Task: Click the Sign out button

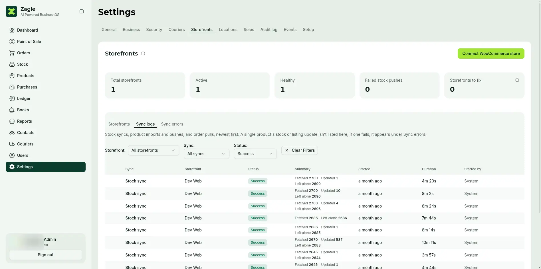Action: pos(46,255)
